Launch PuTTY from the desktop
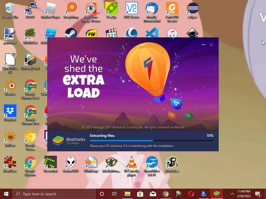266x199 pixels. click(x=30, y=10)
